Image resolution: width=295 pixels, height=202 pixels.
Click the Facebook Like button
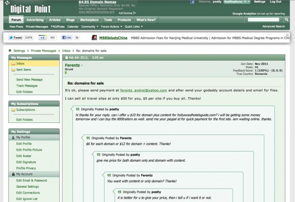pyautogui.click(x=67, y=37)
